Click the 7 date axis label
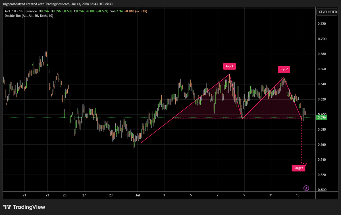341x215 pixels. 218,195
